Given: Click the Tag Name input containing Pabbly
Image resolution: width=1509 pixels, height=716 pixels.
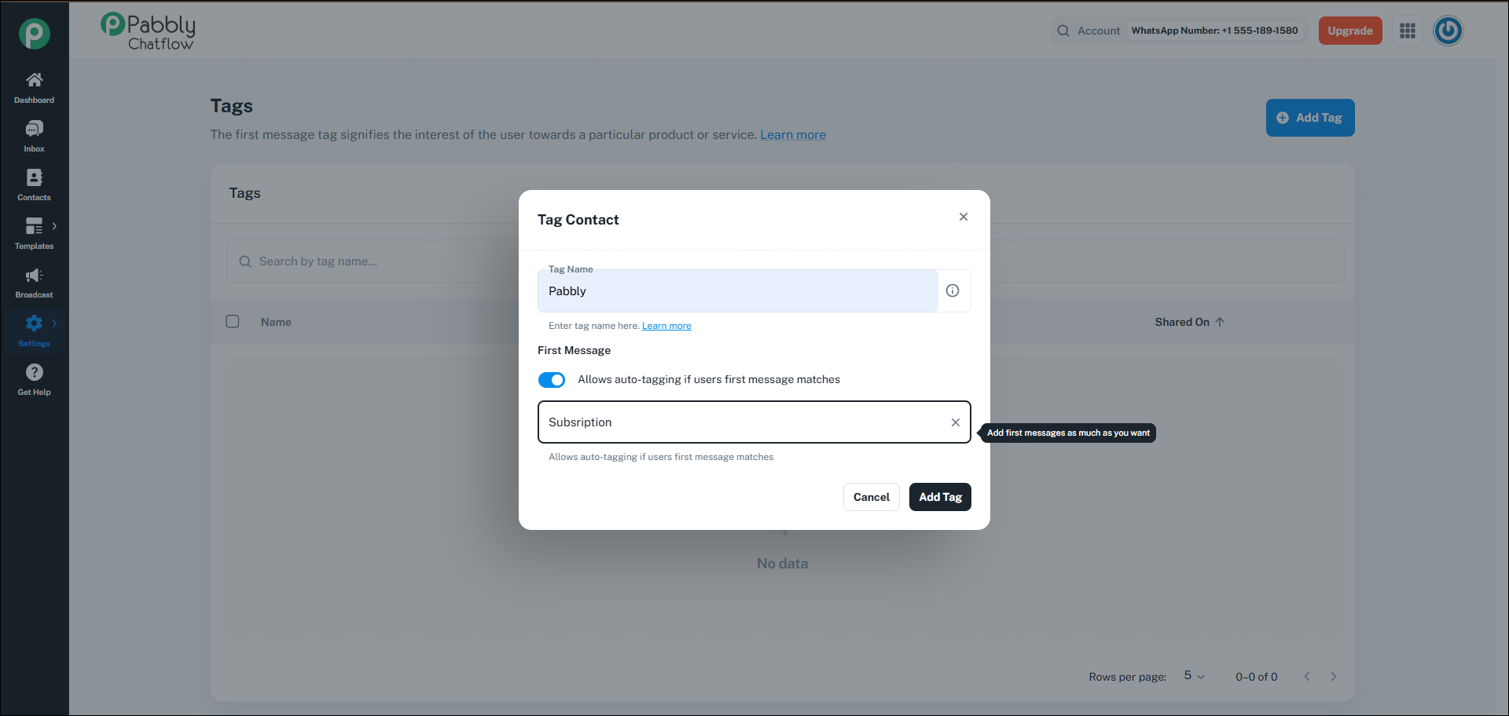Looking at the screenshot, I should tap(738, 291).
